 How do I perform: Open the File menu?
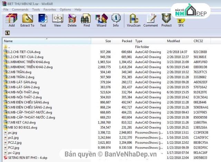(x=6, y=10)
